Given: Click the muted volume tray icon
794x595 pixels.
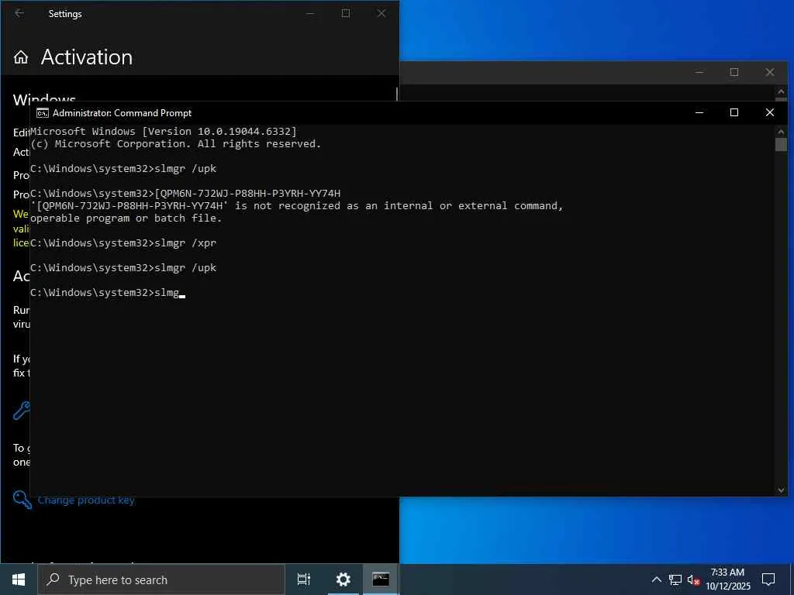Looking at the screenshot, I should click(693, 580).
